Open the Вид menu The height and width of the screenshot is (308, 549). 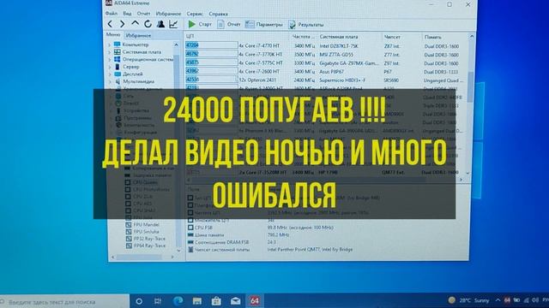[127, 14]
